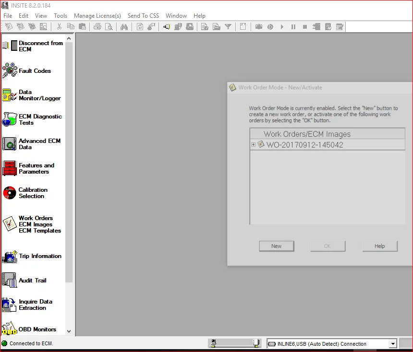Open the Help menu
This screenshot has height=352, width=413.
[x=199, y=16]
